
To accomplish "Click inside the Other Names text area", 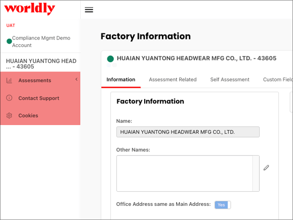I will click(x=185, y=173).
